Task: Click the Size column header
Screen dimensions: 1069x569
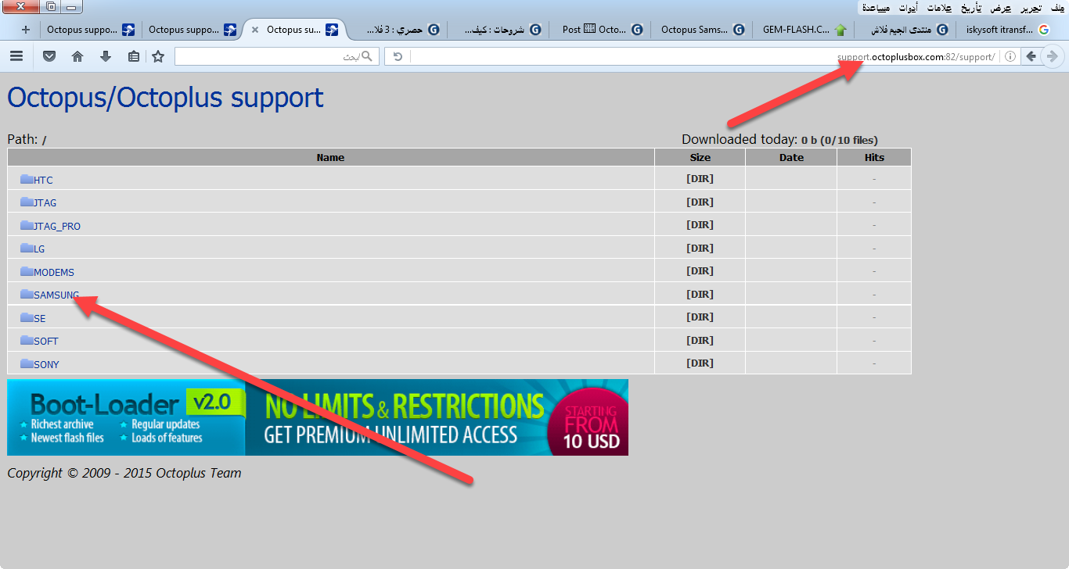Action: pos(700,157)
